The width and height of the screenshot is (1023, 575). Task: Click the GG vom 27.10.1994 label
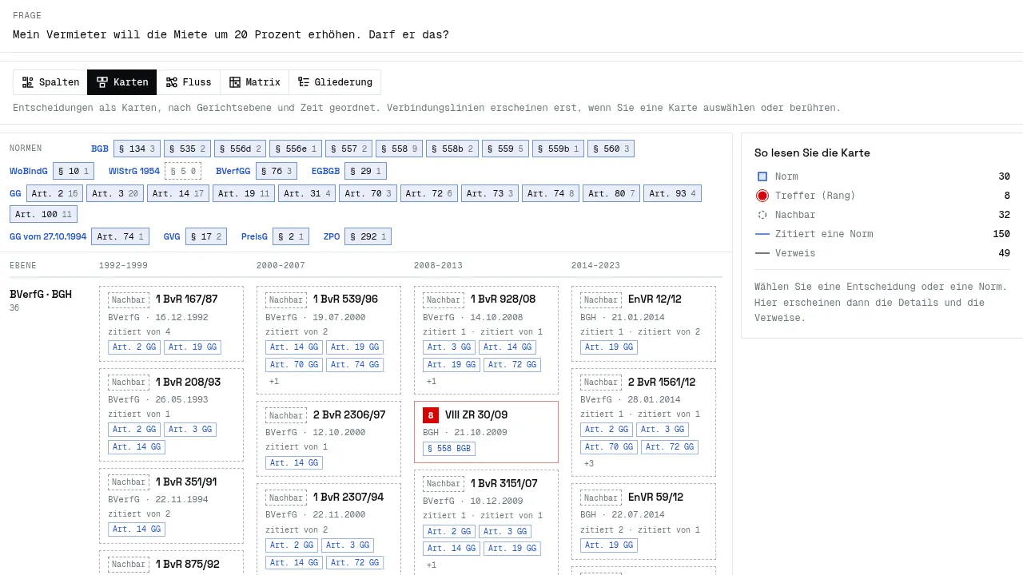pos(48,236)
